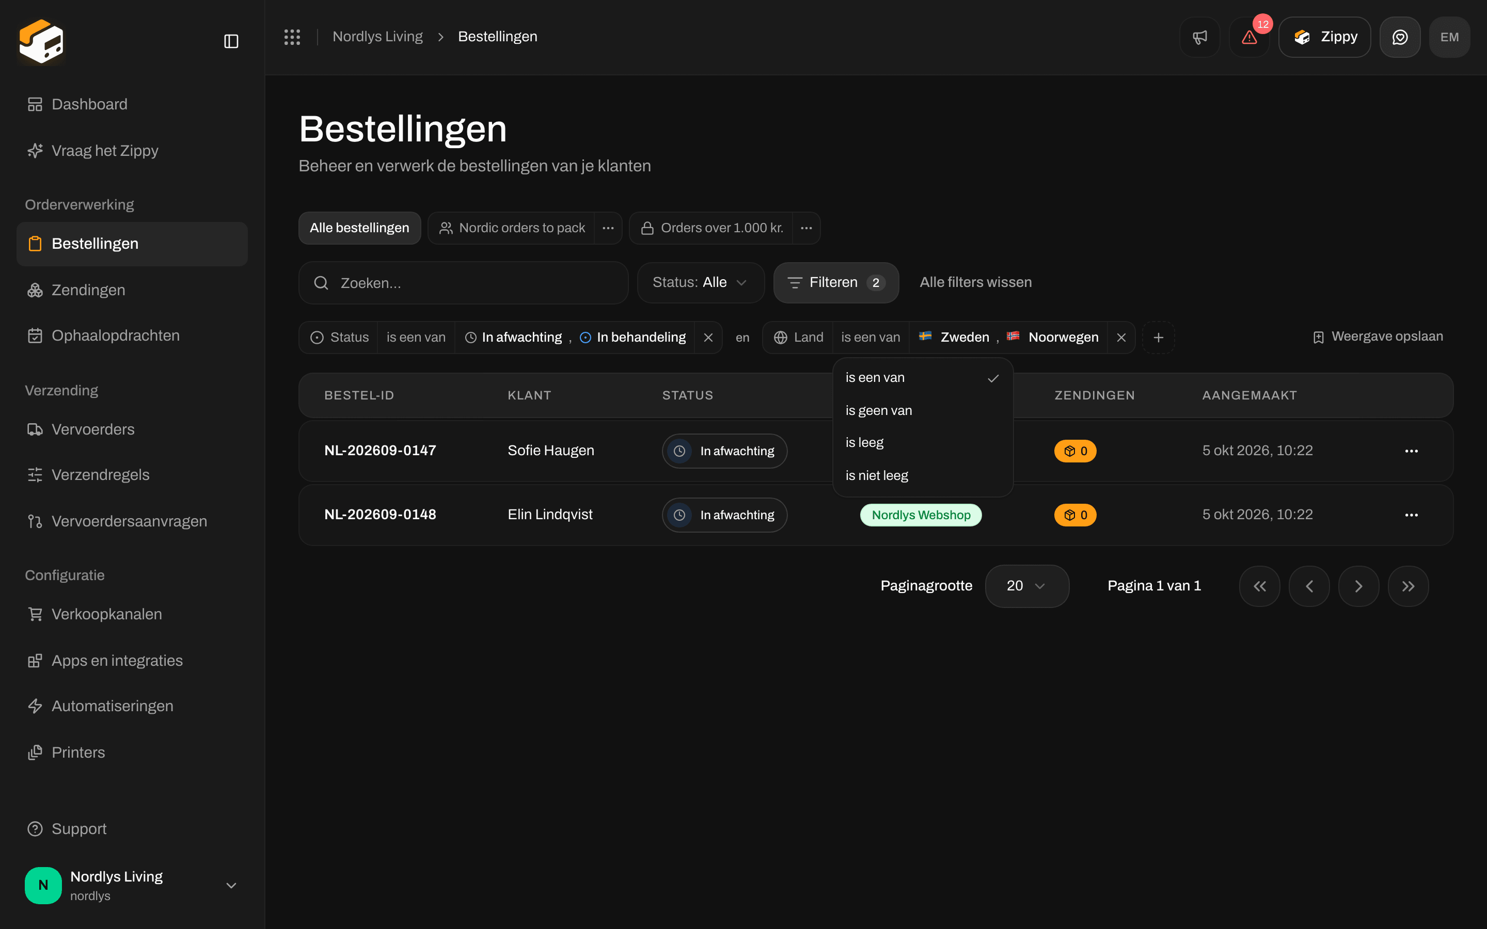The width and height of the screenshot is (1487, 929).
Task: Open the chat support icon in header
Action: tap(1400, 37)
